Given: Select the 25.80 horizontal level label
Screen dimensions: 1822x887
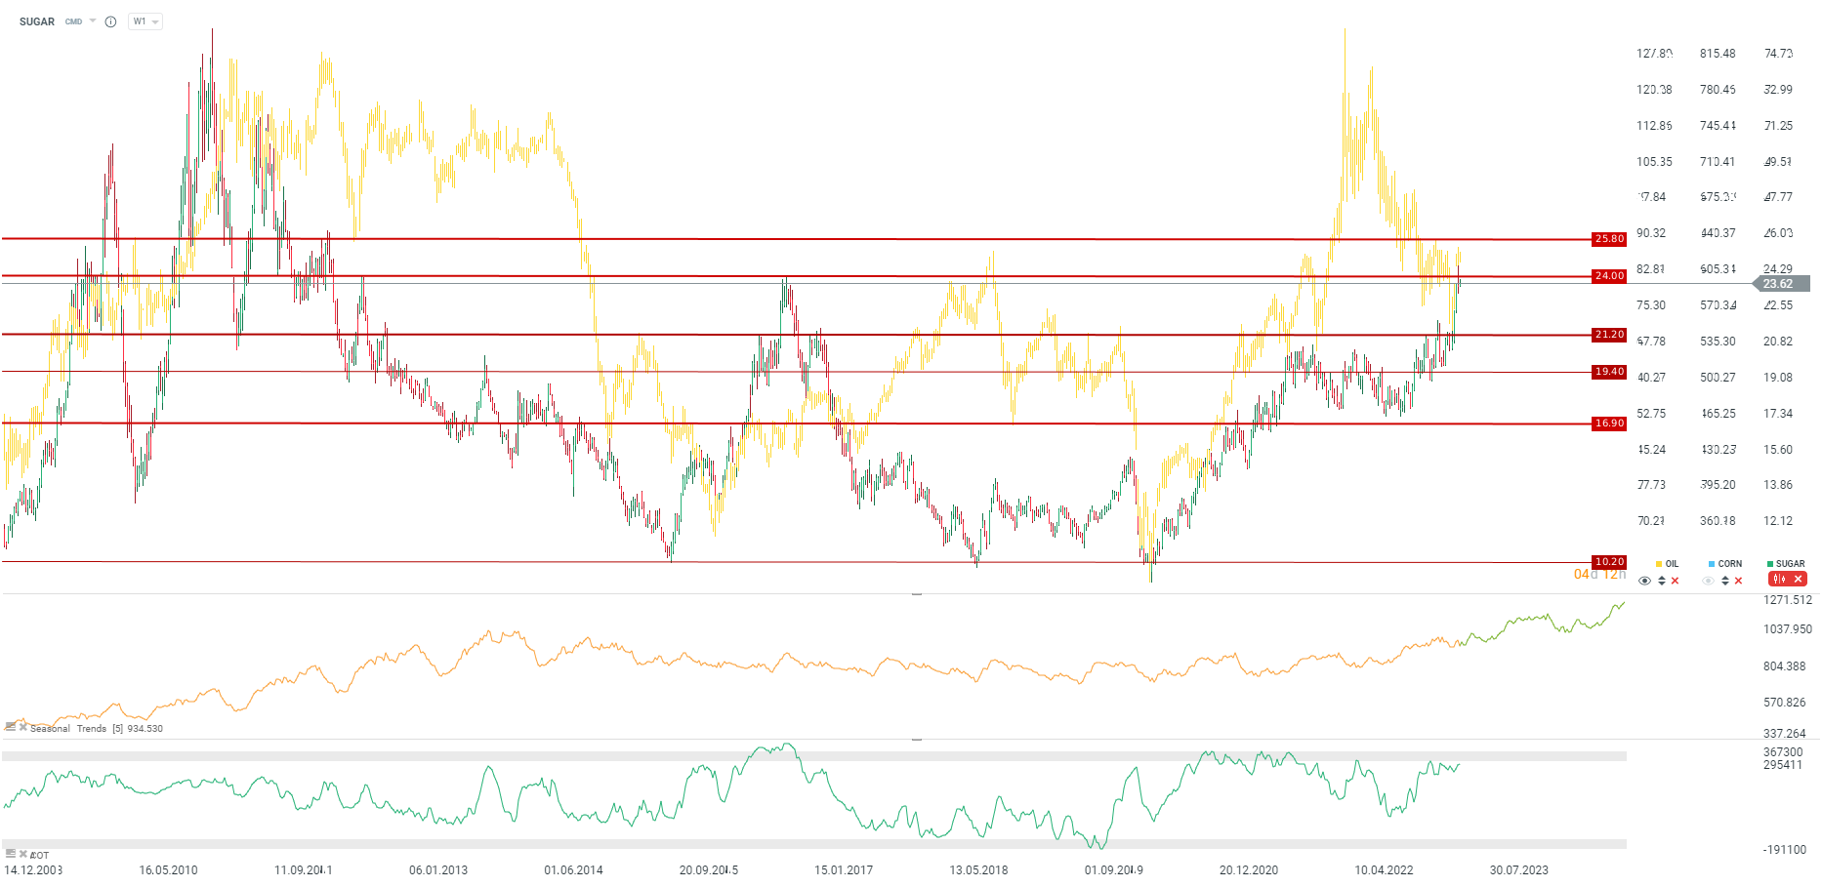Looking at the screenshot, I should point(1609,239).
